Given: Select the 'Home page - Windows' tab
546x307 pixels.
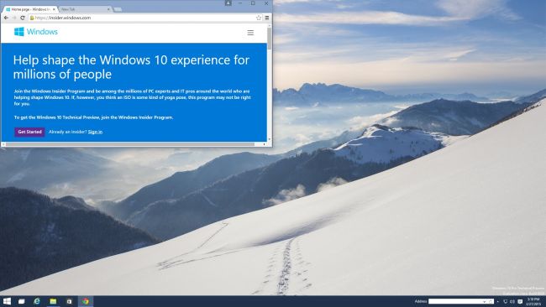Looking at the screenshot, I should click(29, 9).
